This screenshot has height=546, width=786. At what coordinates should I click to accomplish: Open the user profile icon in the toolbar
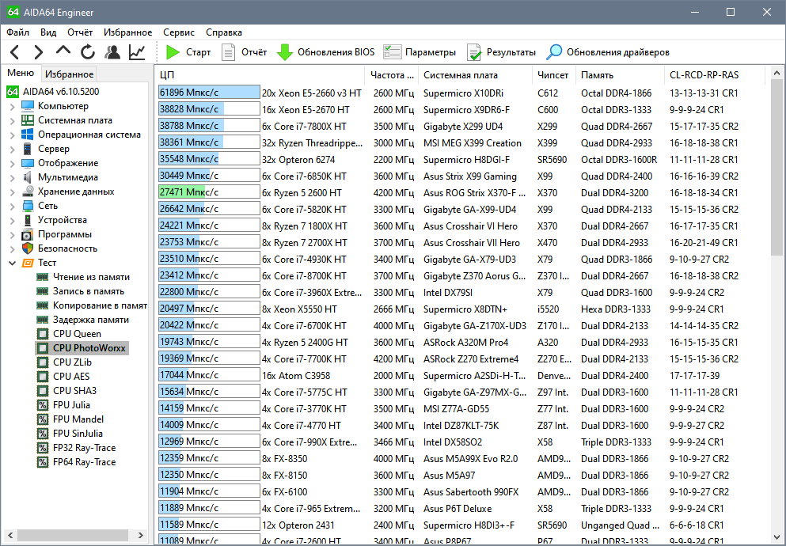click(x=112, y=52)
